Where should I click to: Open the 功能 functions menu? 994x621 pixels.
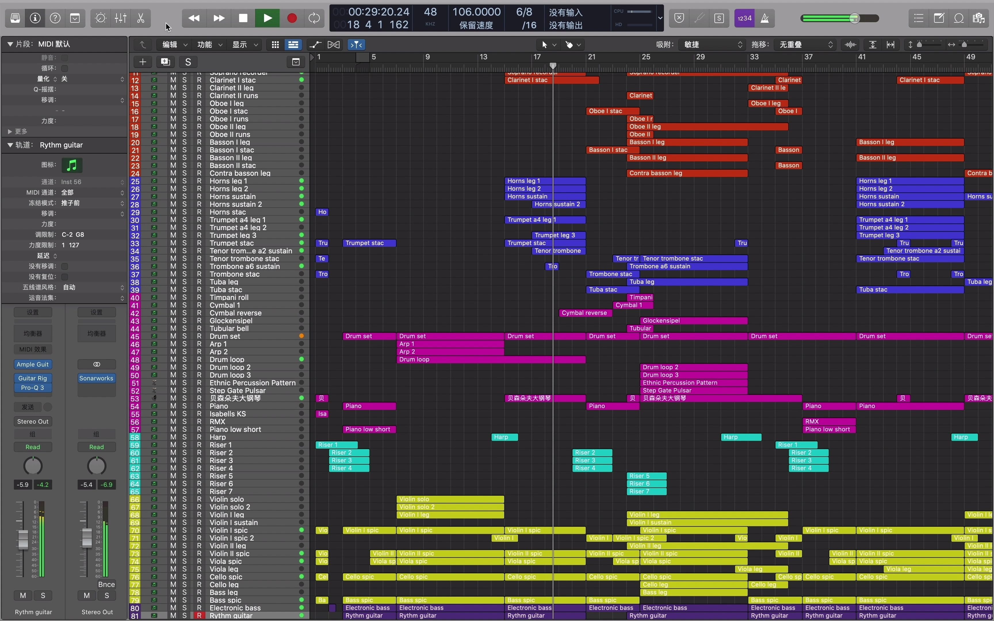[209, 44]
